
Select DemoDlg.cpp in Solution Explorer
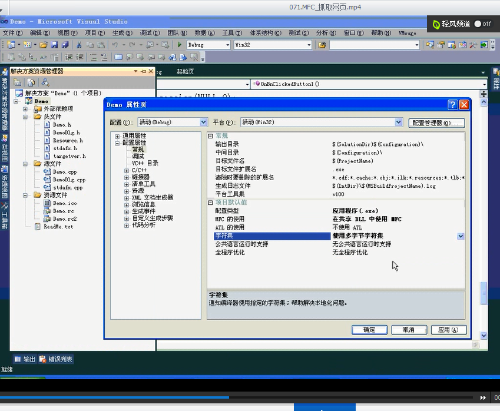[x=69, y=180]
